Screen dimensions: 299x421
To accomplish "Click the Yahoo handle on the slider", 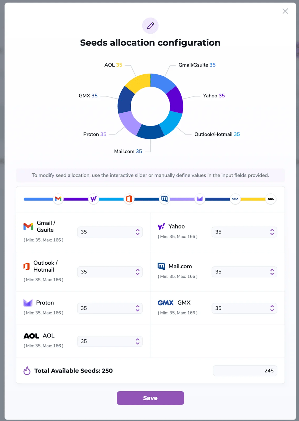I will tap(94, 199).
